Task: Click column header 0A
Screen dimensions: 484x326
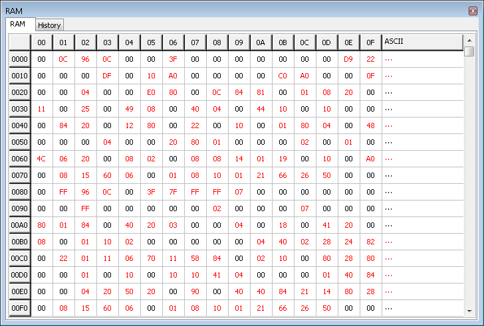Action: (261, 42)
